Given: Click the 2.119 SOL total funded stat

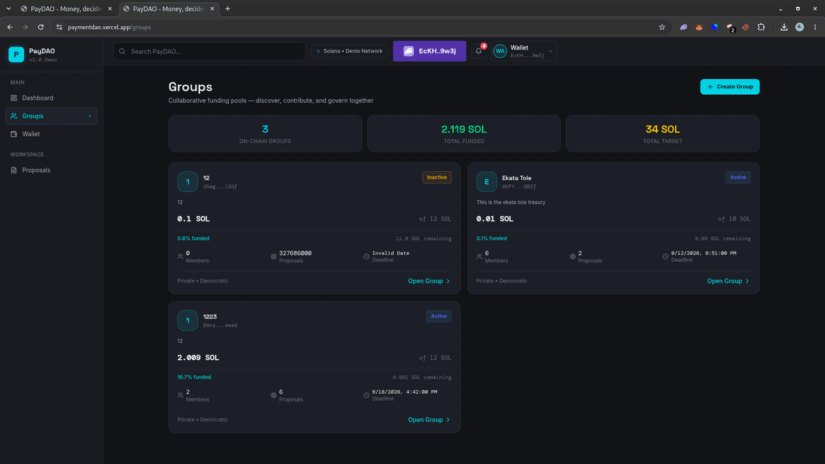Looking at the screenshot, I should click(464, 129).
